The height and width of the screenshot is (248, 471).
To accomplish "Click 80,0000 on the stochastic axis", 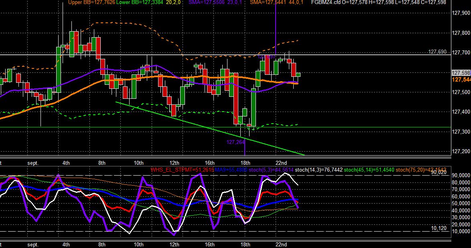I will (x=461, y=182).
